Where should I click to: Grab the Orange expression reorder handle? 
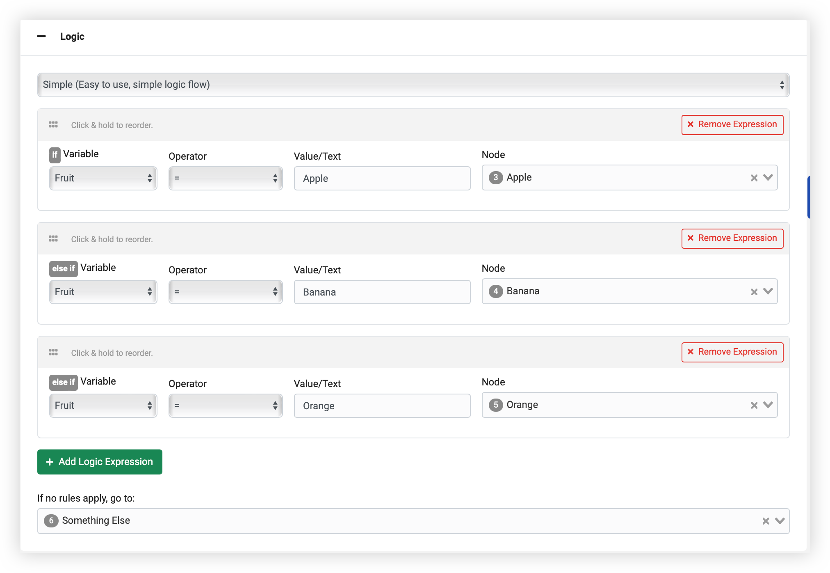(x=53, y=353)
